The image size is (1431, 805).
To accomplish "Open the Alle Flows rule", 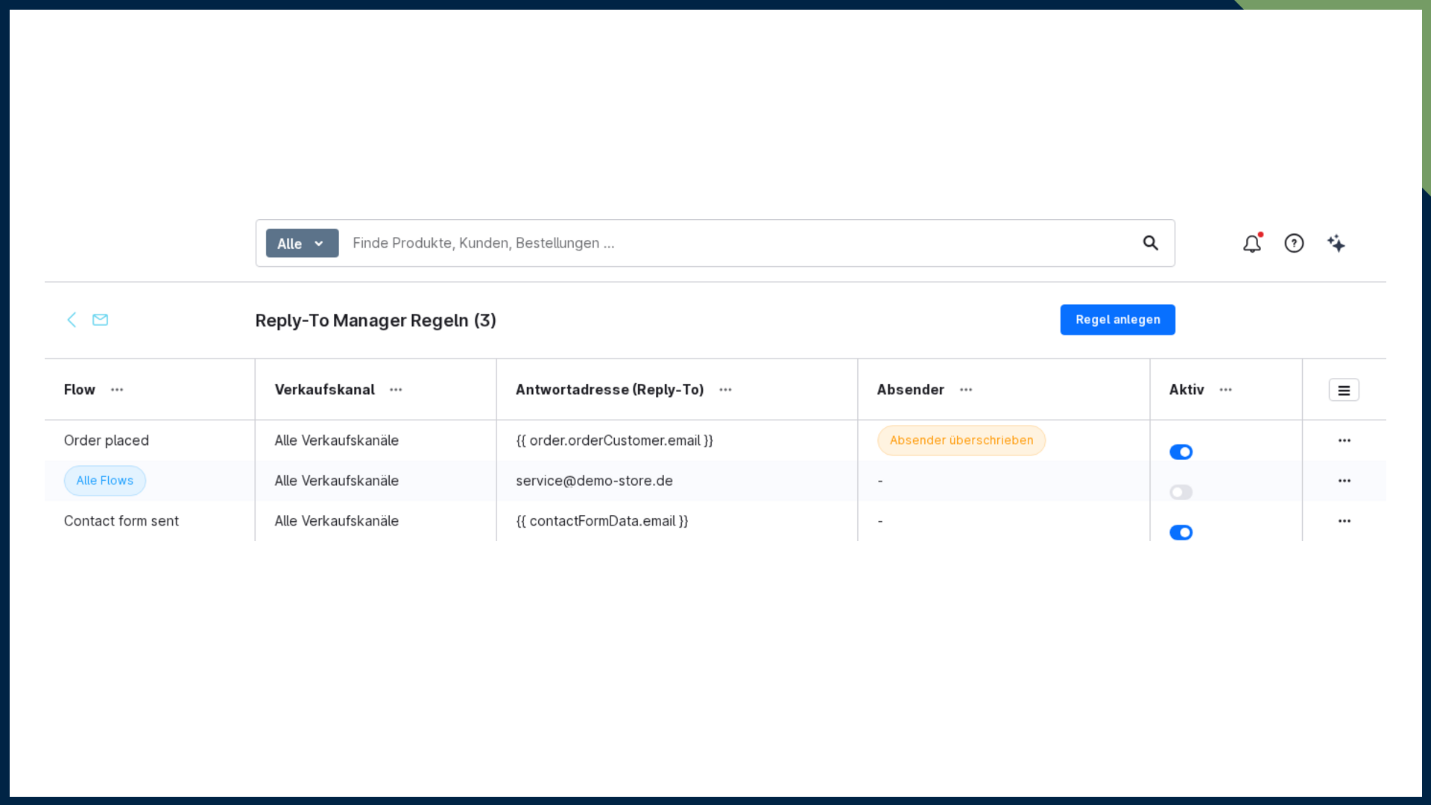I will 105,481.
